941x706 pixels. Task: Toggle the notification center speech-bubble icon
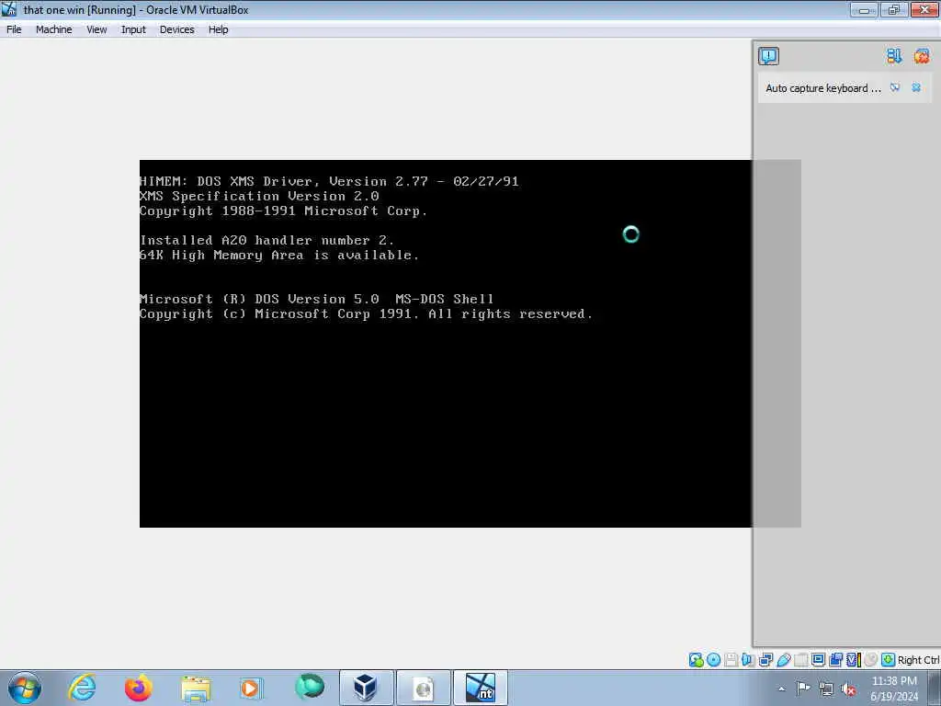point(768,56)
